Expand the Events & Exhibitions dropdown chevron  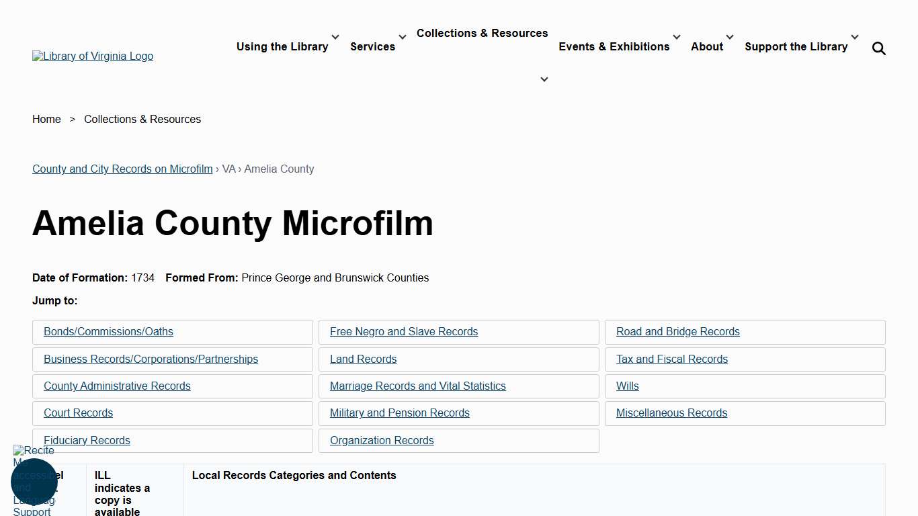point(676,37)
